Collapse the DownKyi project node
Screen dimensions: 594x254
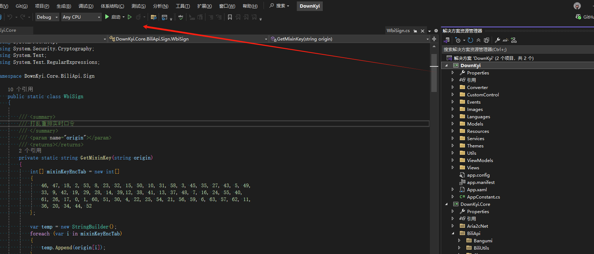[446, 66]
